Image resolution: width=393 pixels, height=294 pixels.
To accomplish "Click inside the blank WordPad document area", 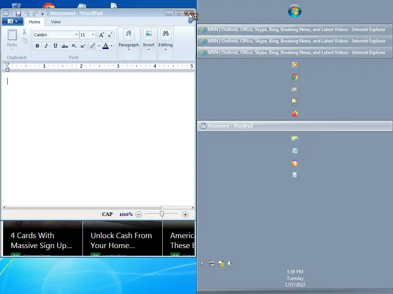I will [x=98, y=139].
